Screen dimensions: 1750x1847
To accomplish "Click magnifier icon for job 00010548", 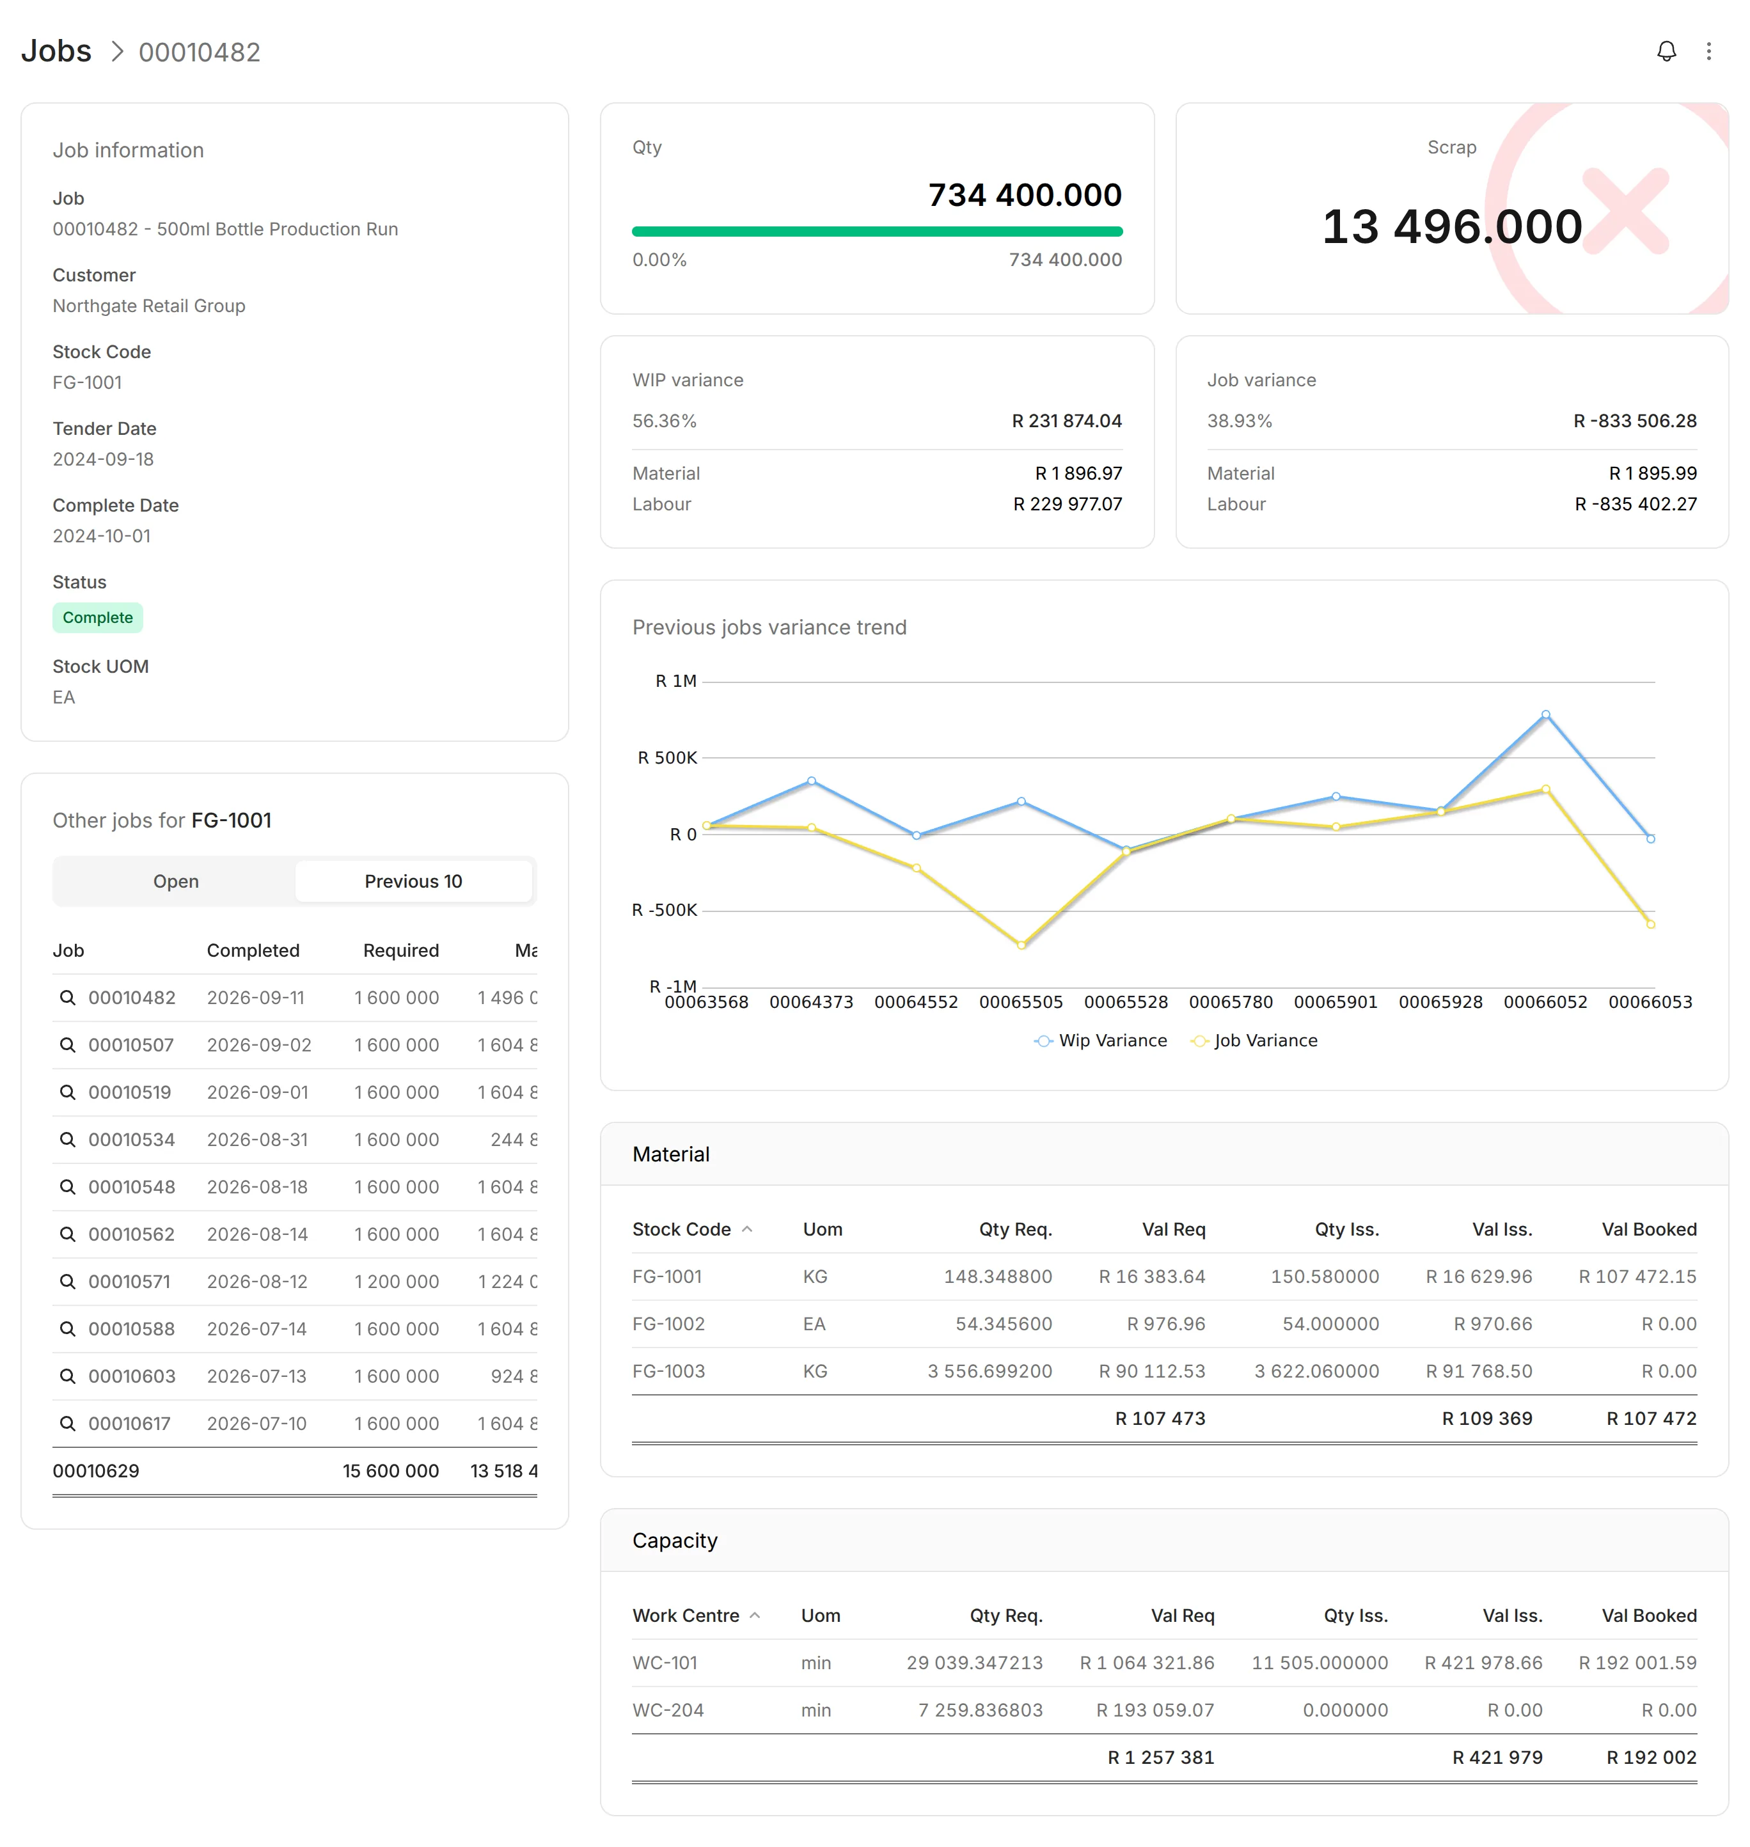I will click(x=67, y=1186).
